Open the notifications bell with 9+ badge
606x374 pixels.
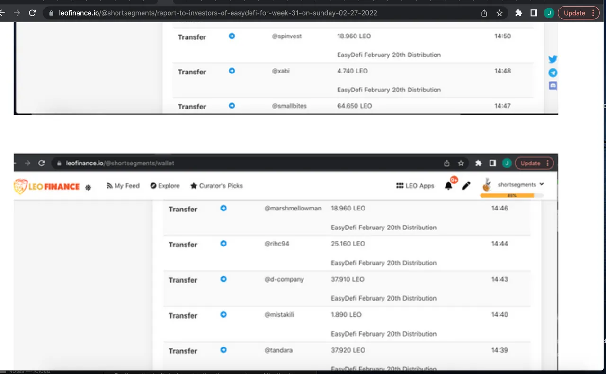[x=450, y=185]
